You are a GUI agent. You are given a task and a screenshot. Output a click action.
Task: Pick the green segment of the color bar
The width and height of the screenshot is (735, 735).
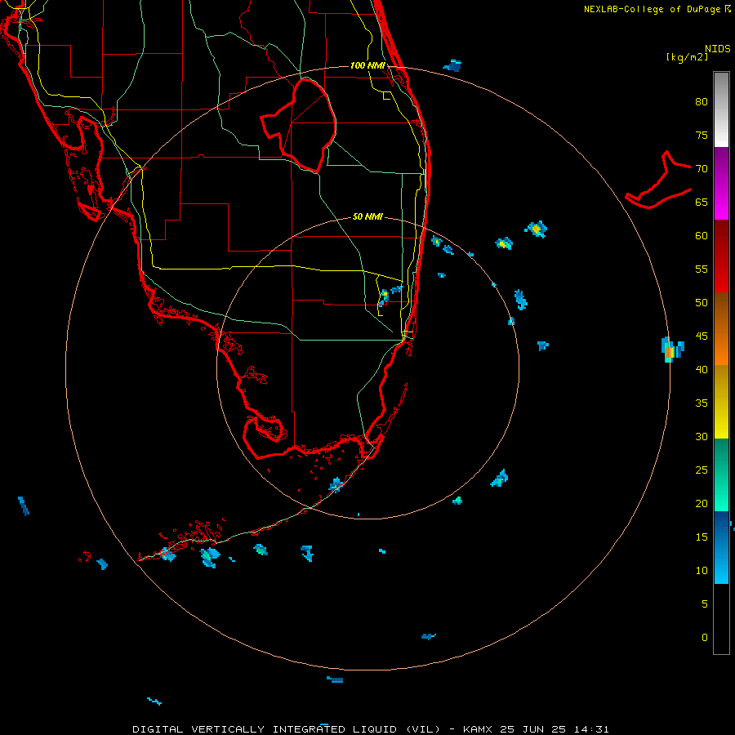pyautogui.click(x=721, y=474)
